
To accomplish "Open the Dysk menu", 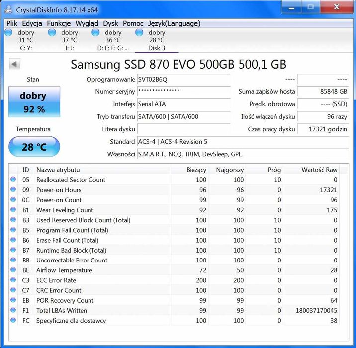I will tap(110, 23).
